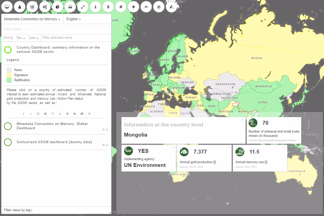Close the gold production widget
The image size is (324, 216).
[180, 148]
